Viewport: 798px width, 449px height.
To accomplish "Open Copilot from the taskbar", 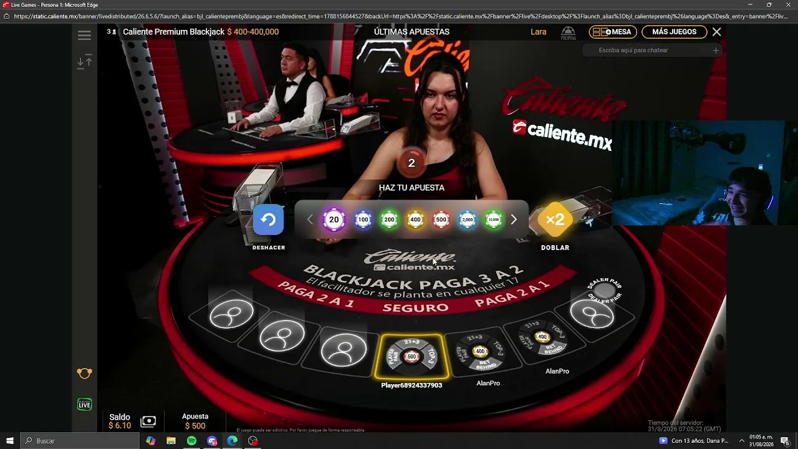I will (x=150, y=441).
